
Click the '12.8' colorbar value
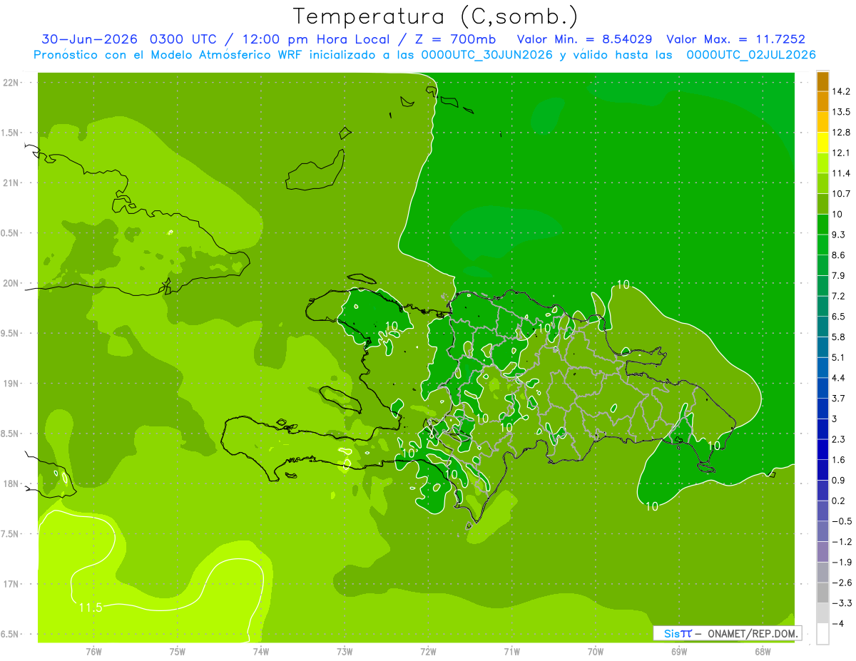click(841, 133)
